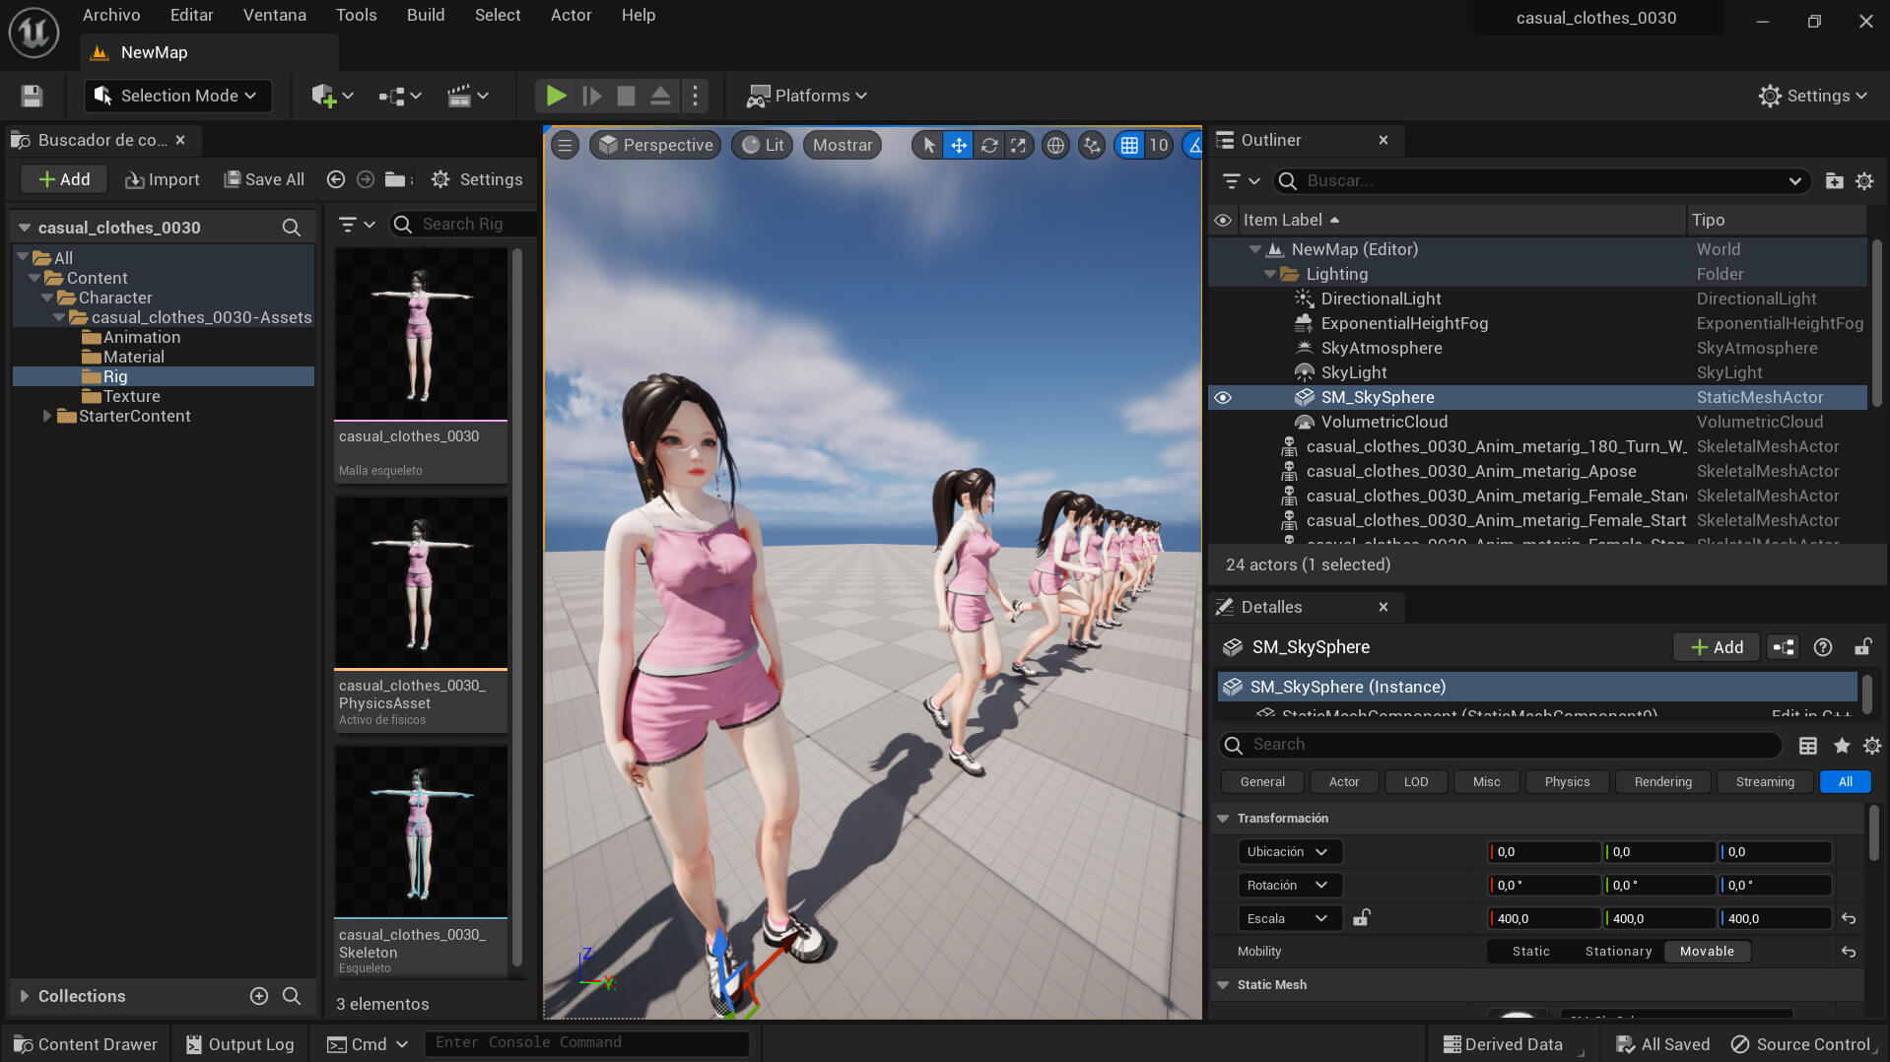Select casual_clothes_0030_Skeleton asset thumbnail

[421, 832]
